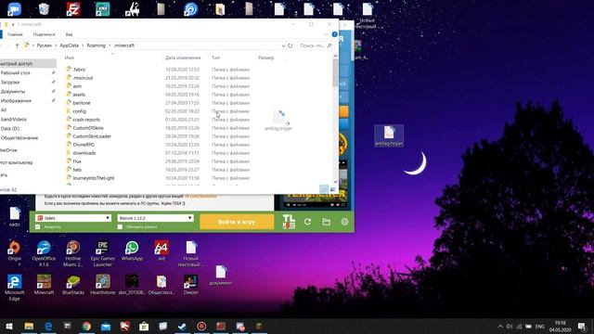This screenshot has width=594, height=334.
Task: Open the folder icon in TLauncher bottom bar
Action: (326, 222)
